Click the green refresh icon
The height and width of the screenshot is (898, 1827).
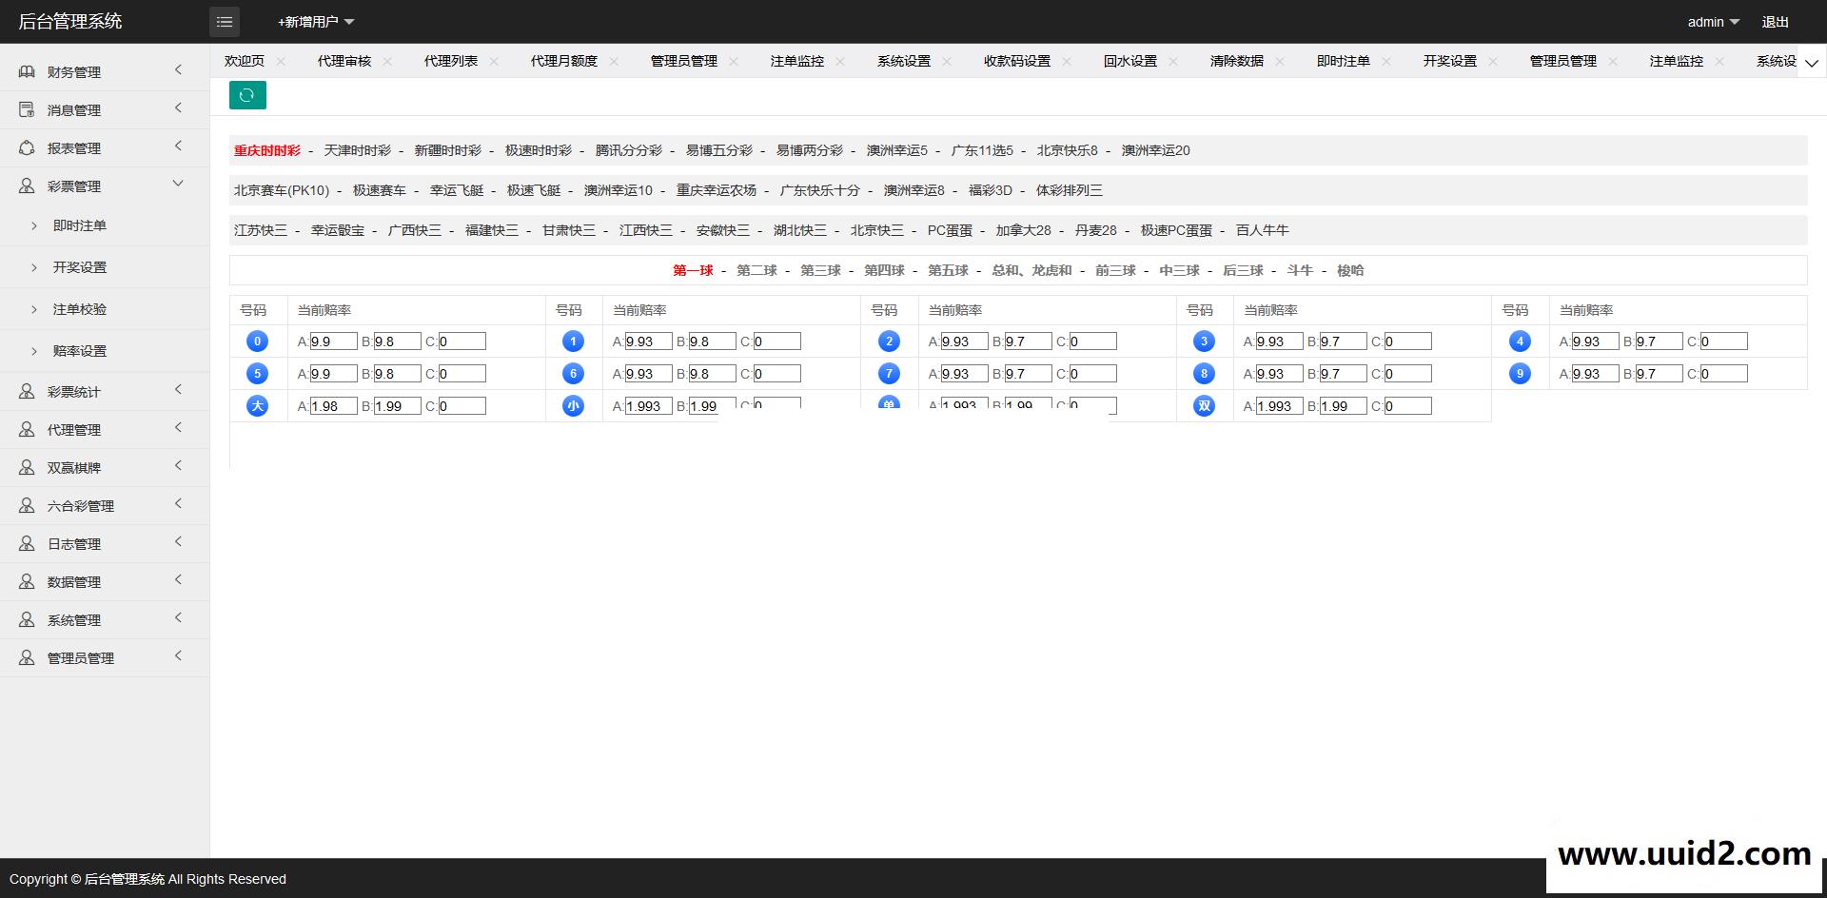247,95
